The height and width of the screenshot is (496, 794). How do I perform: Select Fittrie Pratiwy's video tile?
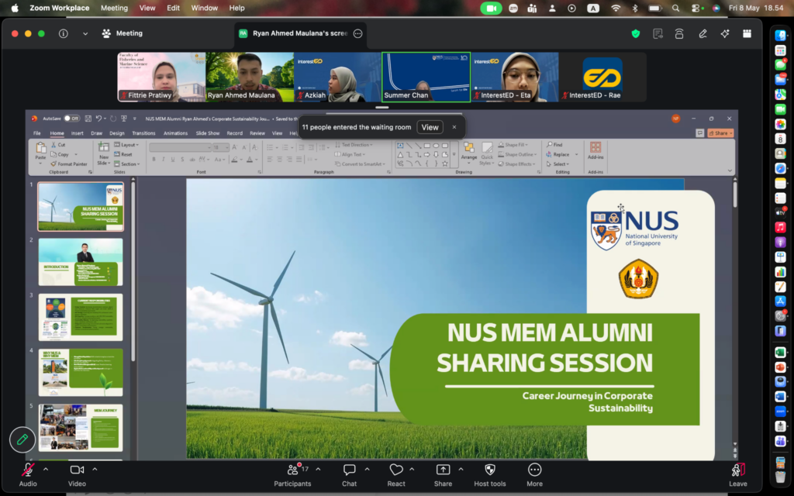click(161, 77)
